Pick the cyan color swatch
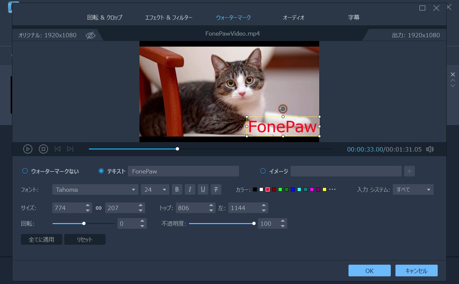The height and width of the screenshot is (284, 459). click(299, 189)
